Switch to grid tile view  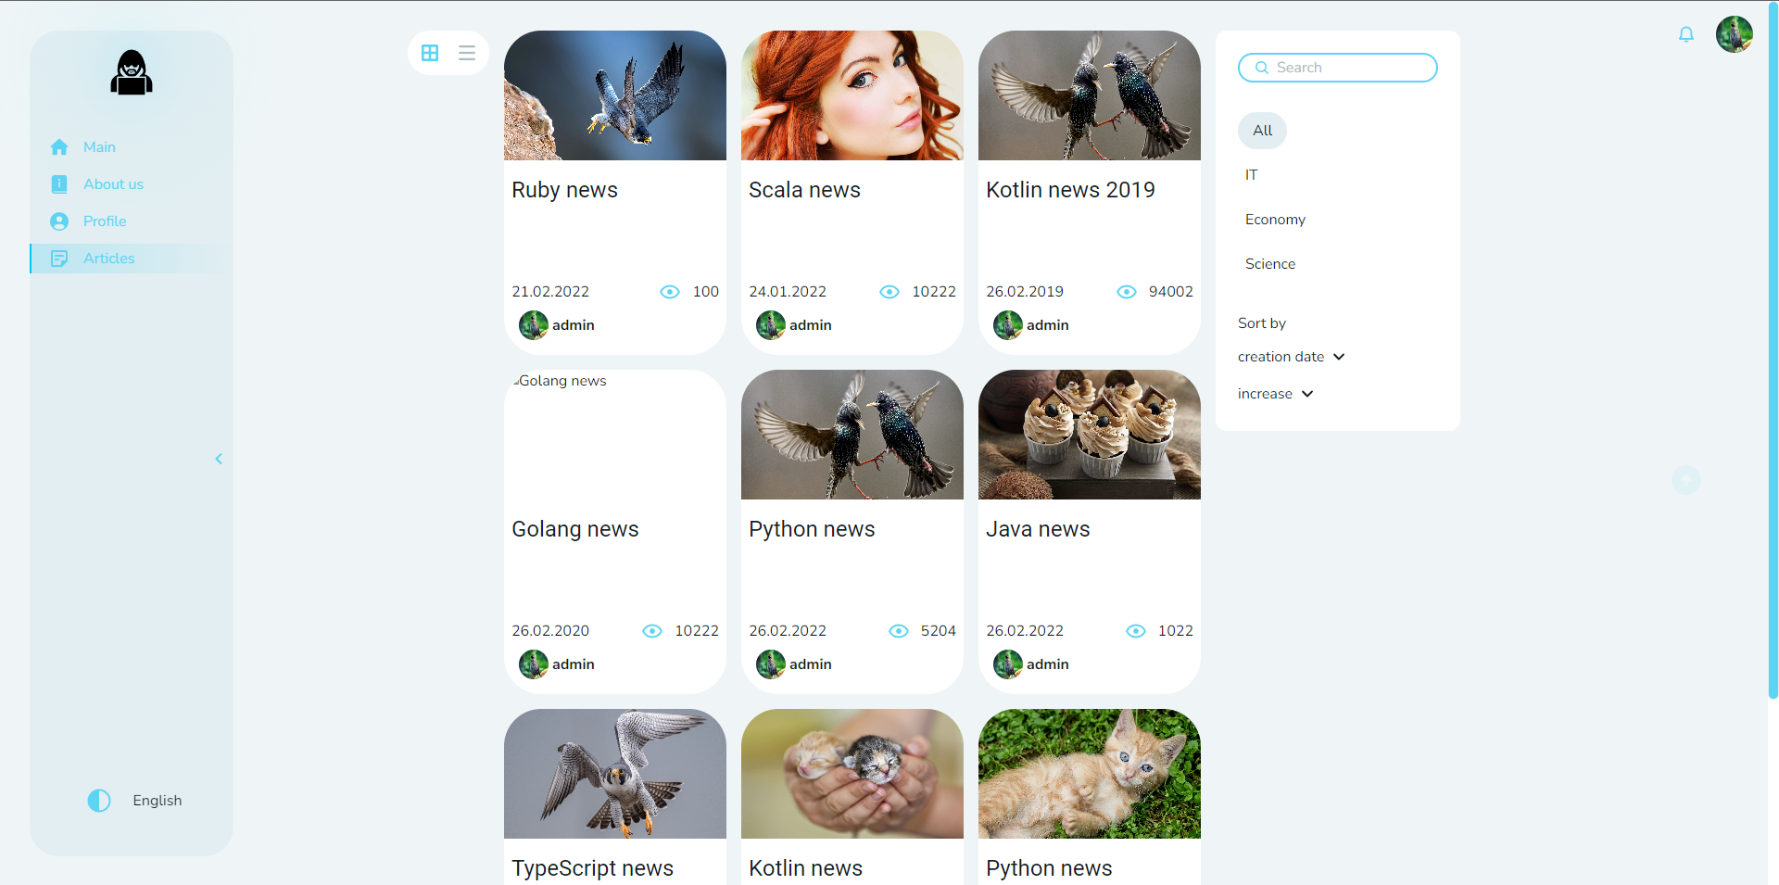tap(430, 53)
